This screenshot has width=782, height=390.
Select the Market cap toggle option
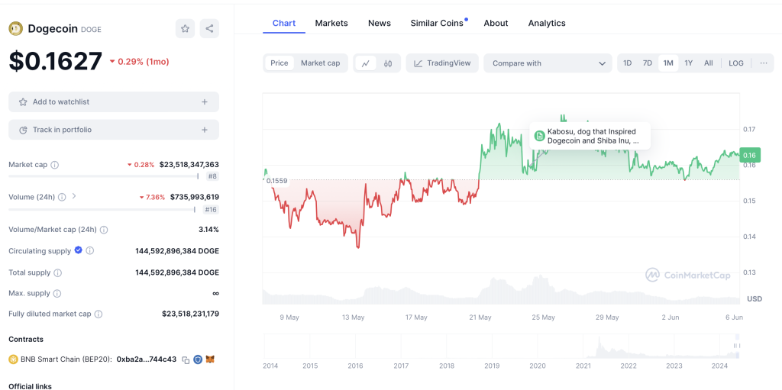coord(320,63)
